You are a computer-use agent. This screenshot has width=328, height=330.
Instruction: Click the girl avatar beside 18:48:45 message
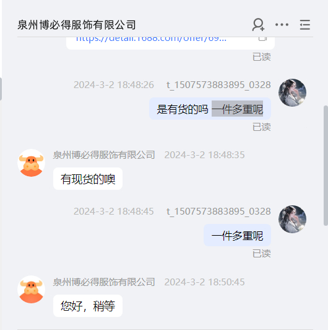[292, 219]
